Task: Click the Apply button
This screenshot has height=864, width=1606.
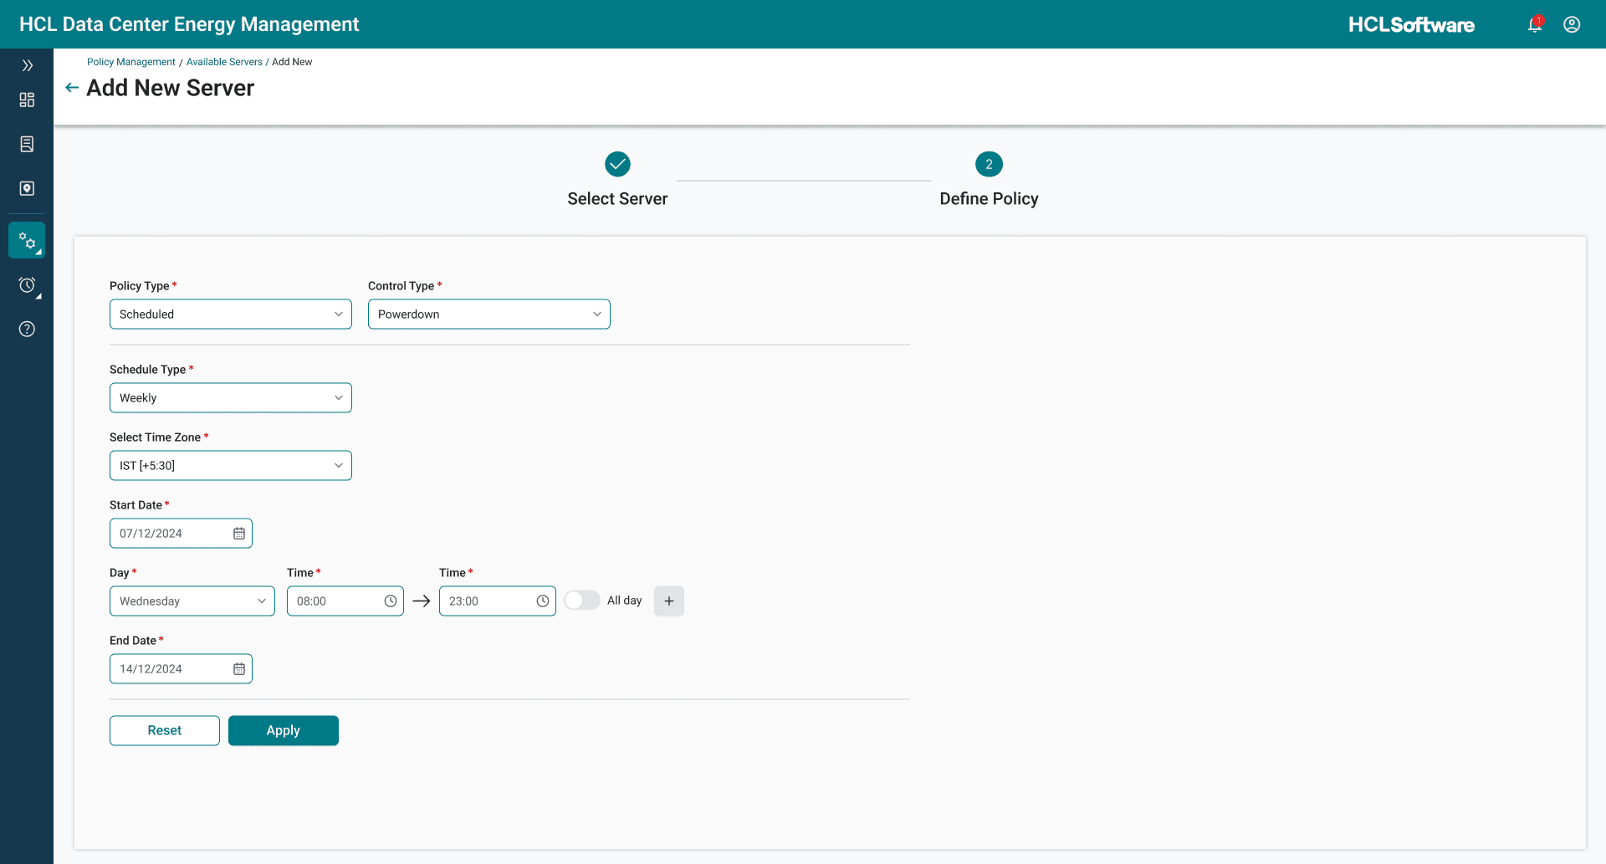Action: [x=284, y=731]
